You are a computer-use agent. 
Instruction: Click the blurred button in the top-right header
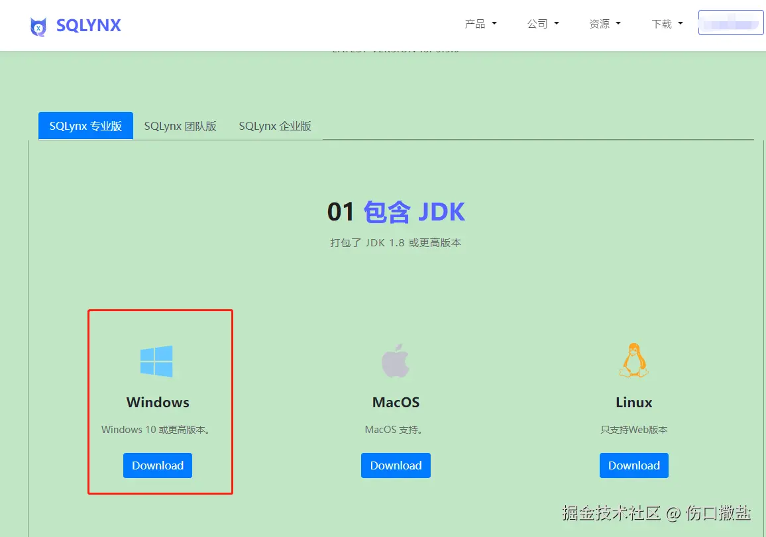pyautogui.click(x=731, y=23)
